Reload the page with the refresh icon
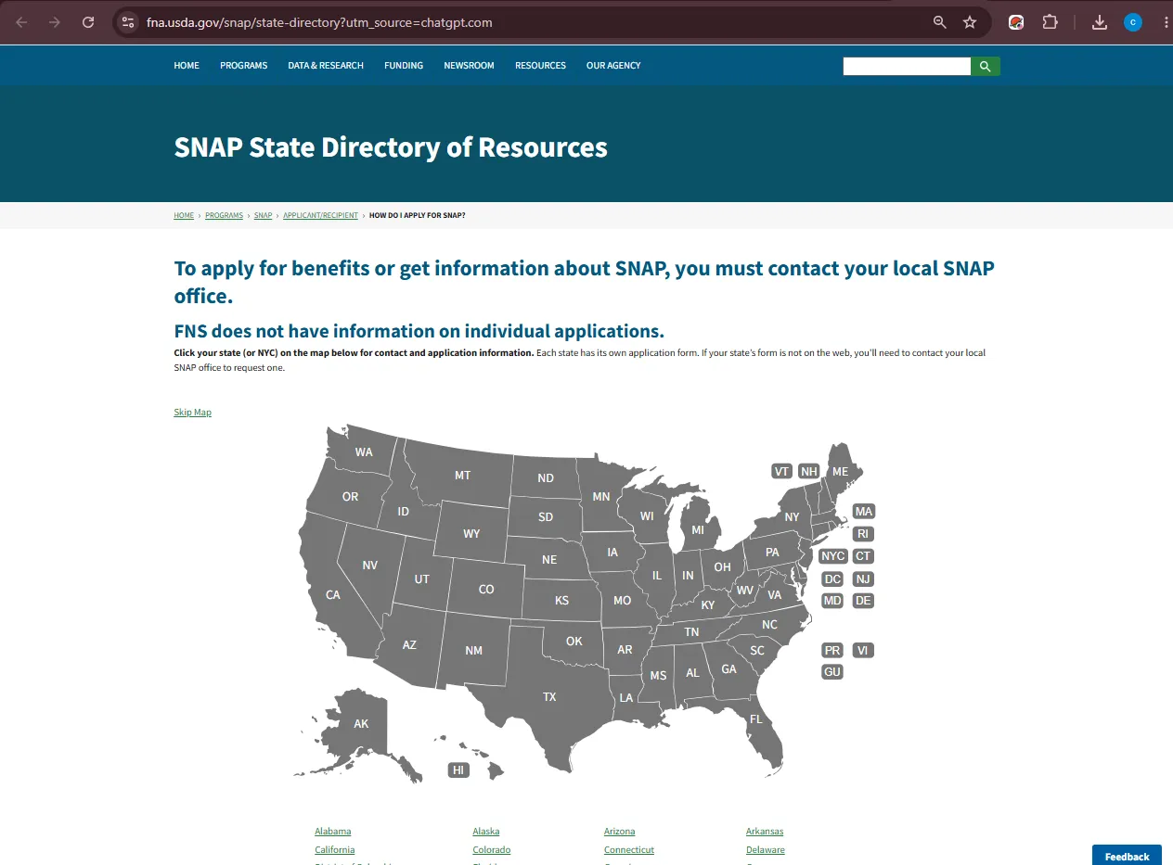 tap(88, 22)
